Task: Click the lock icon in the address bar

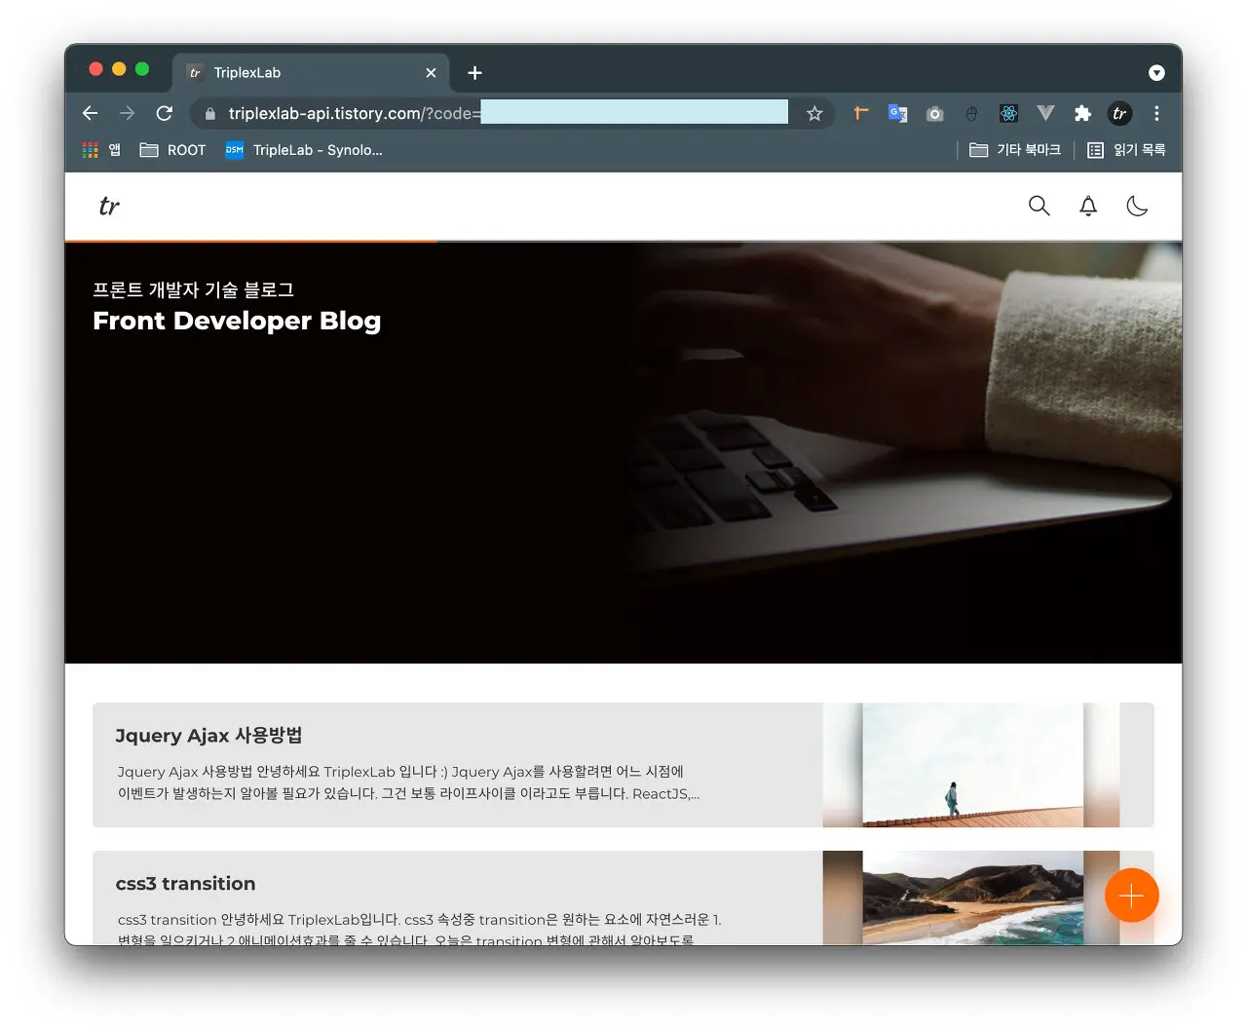Action: tap(209, 114)
